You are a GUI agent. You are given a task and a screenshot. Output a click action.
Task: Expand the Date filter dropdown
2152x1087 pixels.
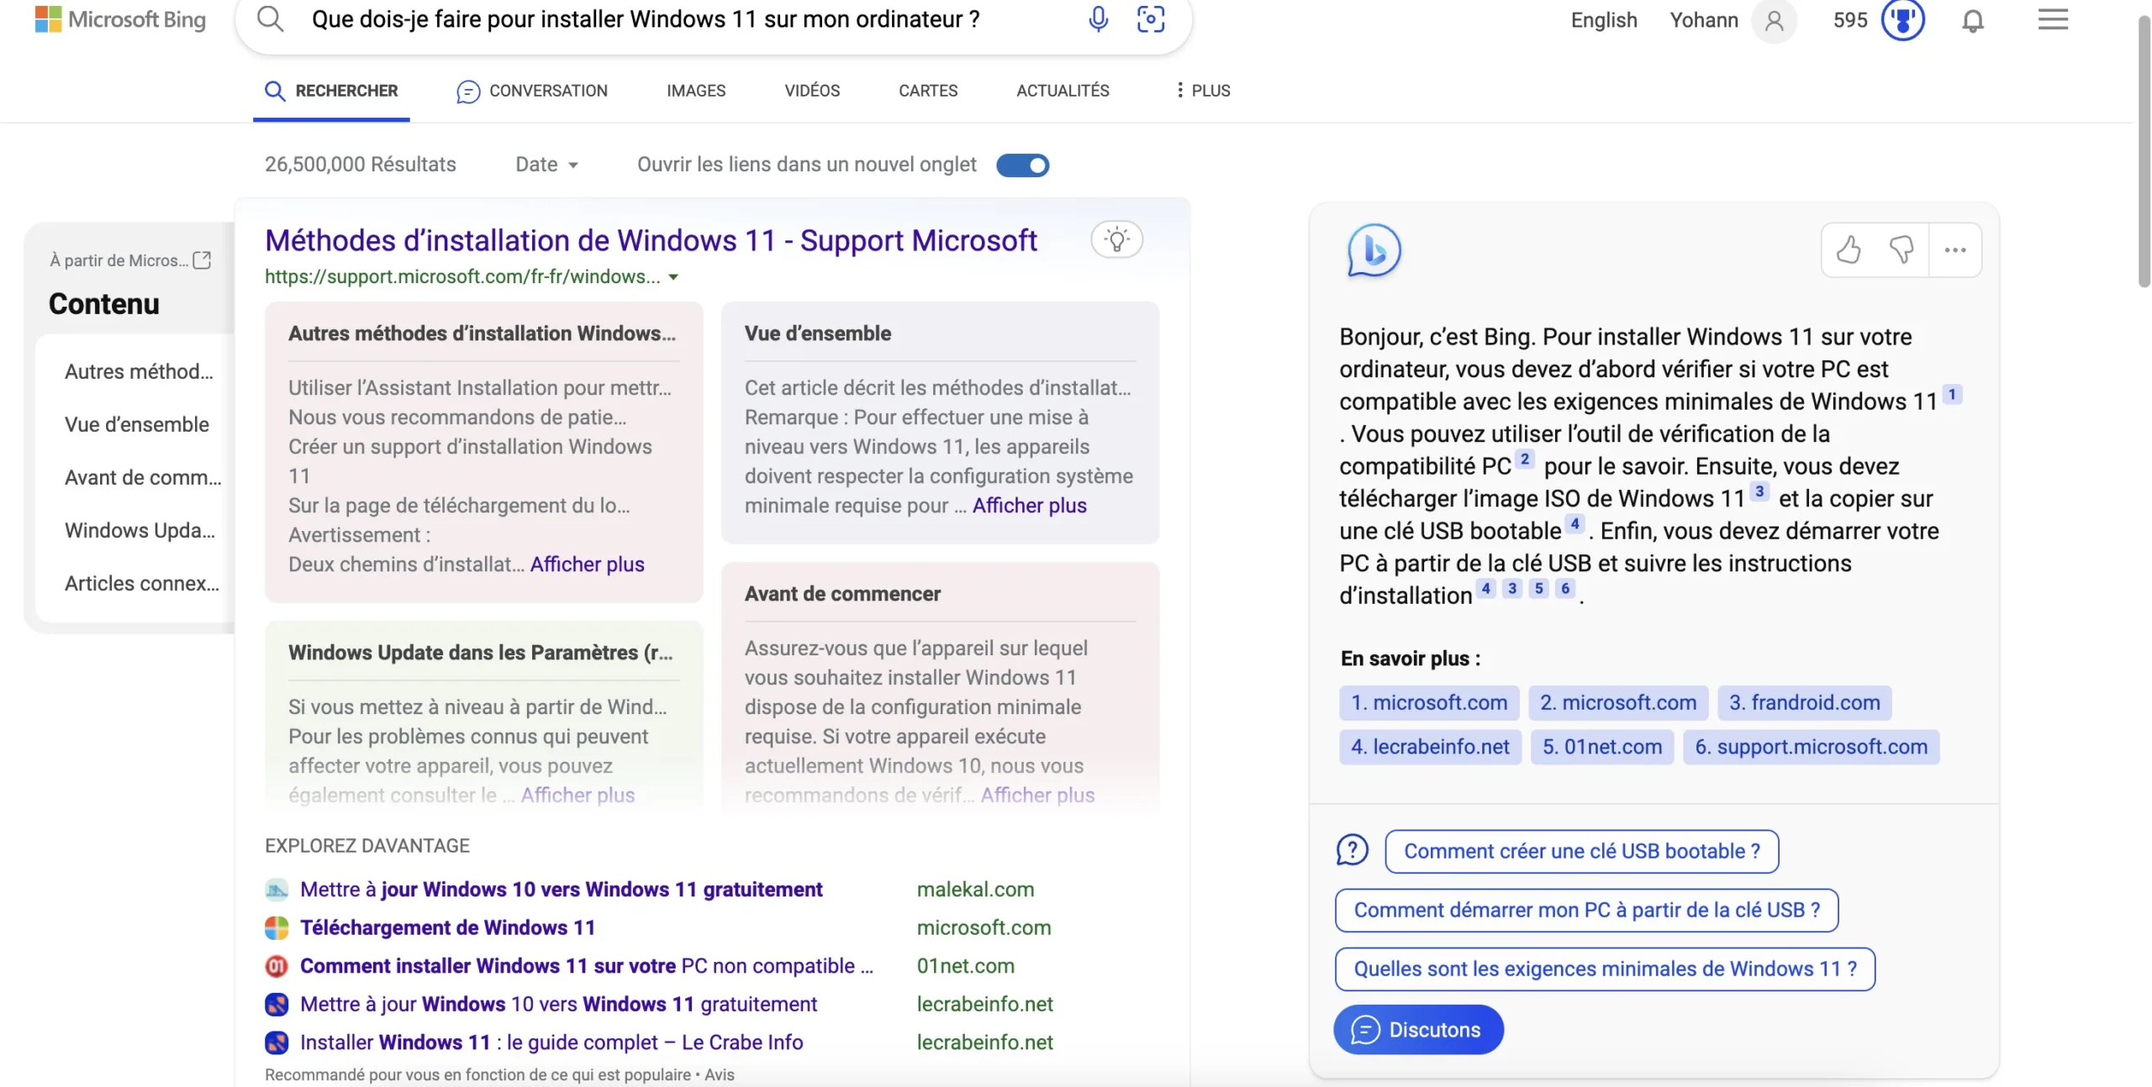tap(546, 164)
